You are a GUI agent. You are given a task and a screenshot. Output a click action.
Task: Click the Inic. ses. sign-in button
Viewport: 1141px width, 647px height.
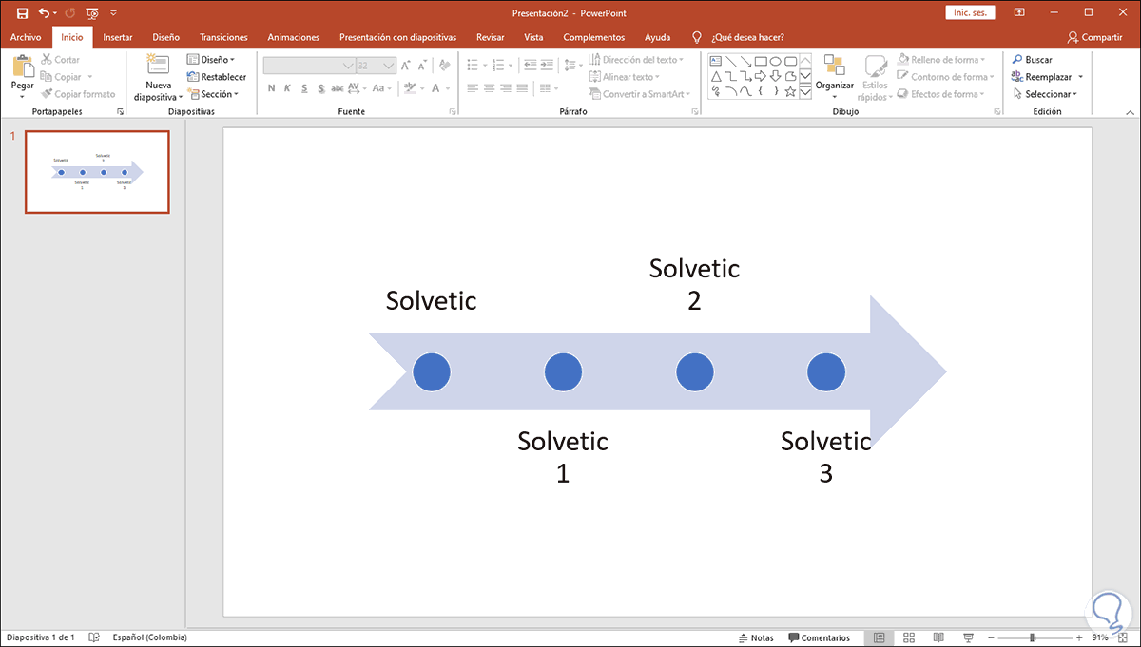pyautogui.click(x=971, y=13)
